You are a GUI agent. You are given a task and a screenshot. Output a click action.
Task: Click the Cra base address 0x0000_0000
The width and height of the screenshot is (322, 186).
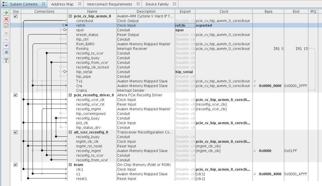click(270, 86)
